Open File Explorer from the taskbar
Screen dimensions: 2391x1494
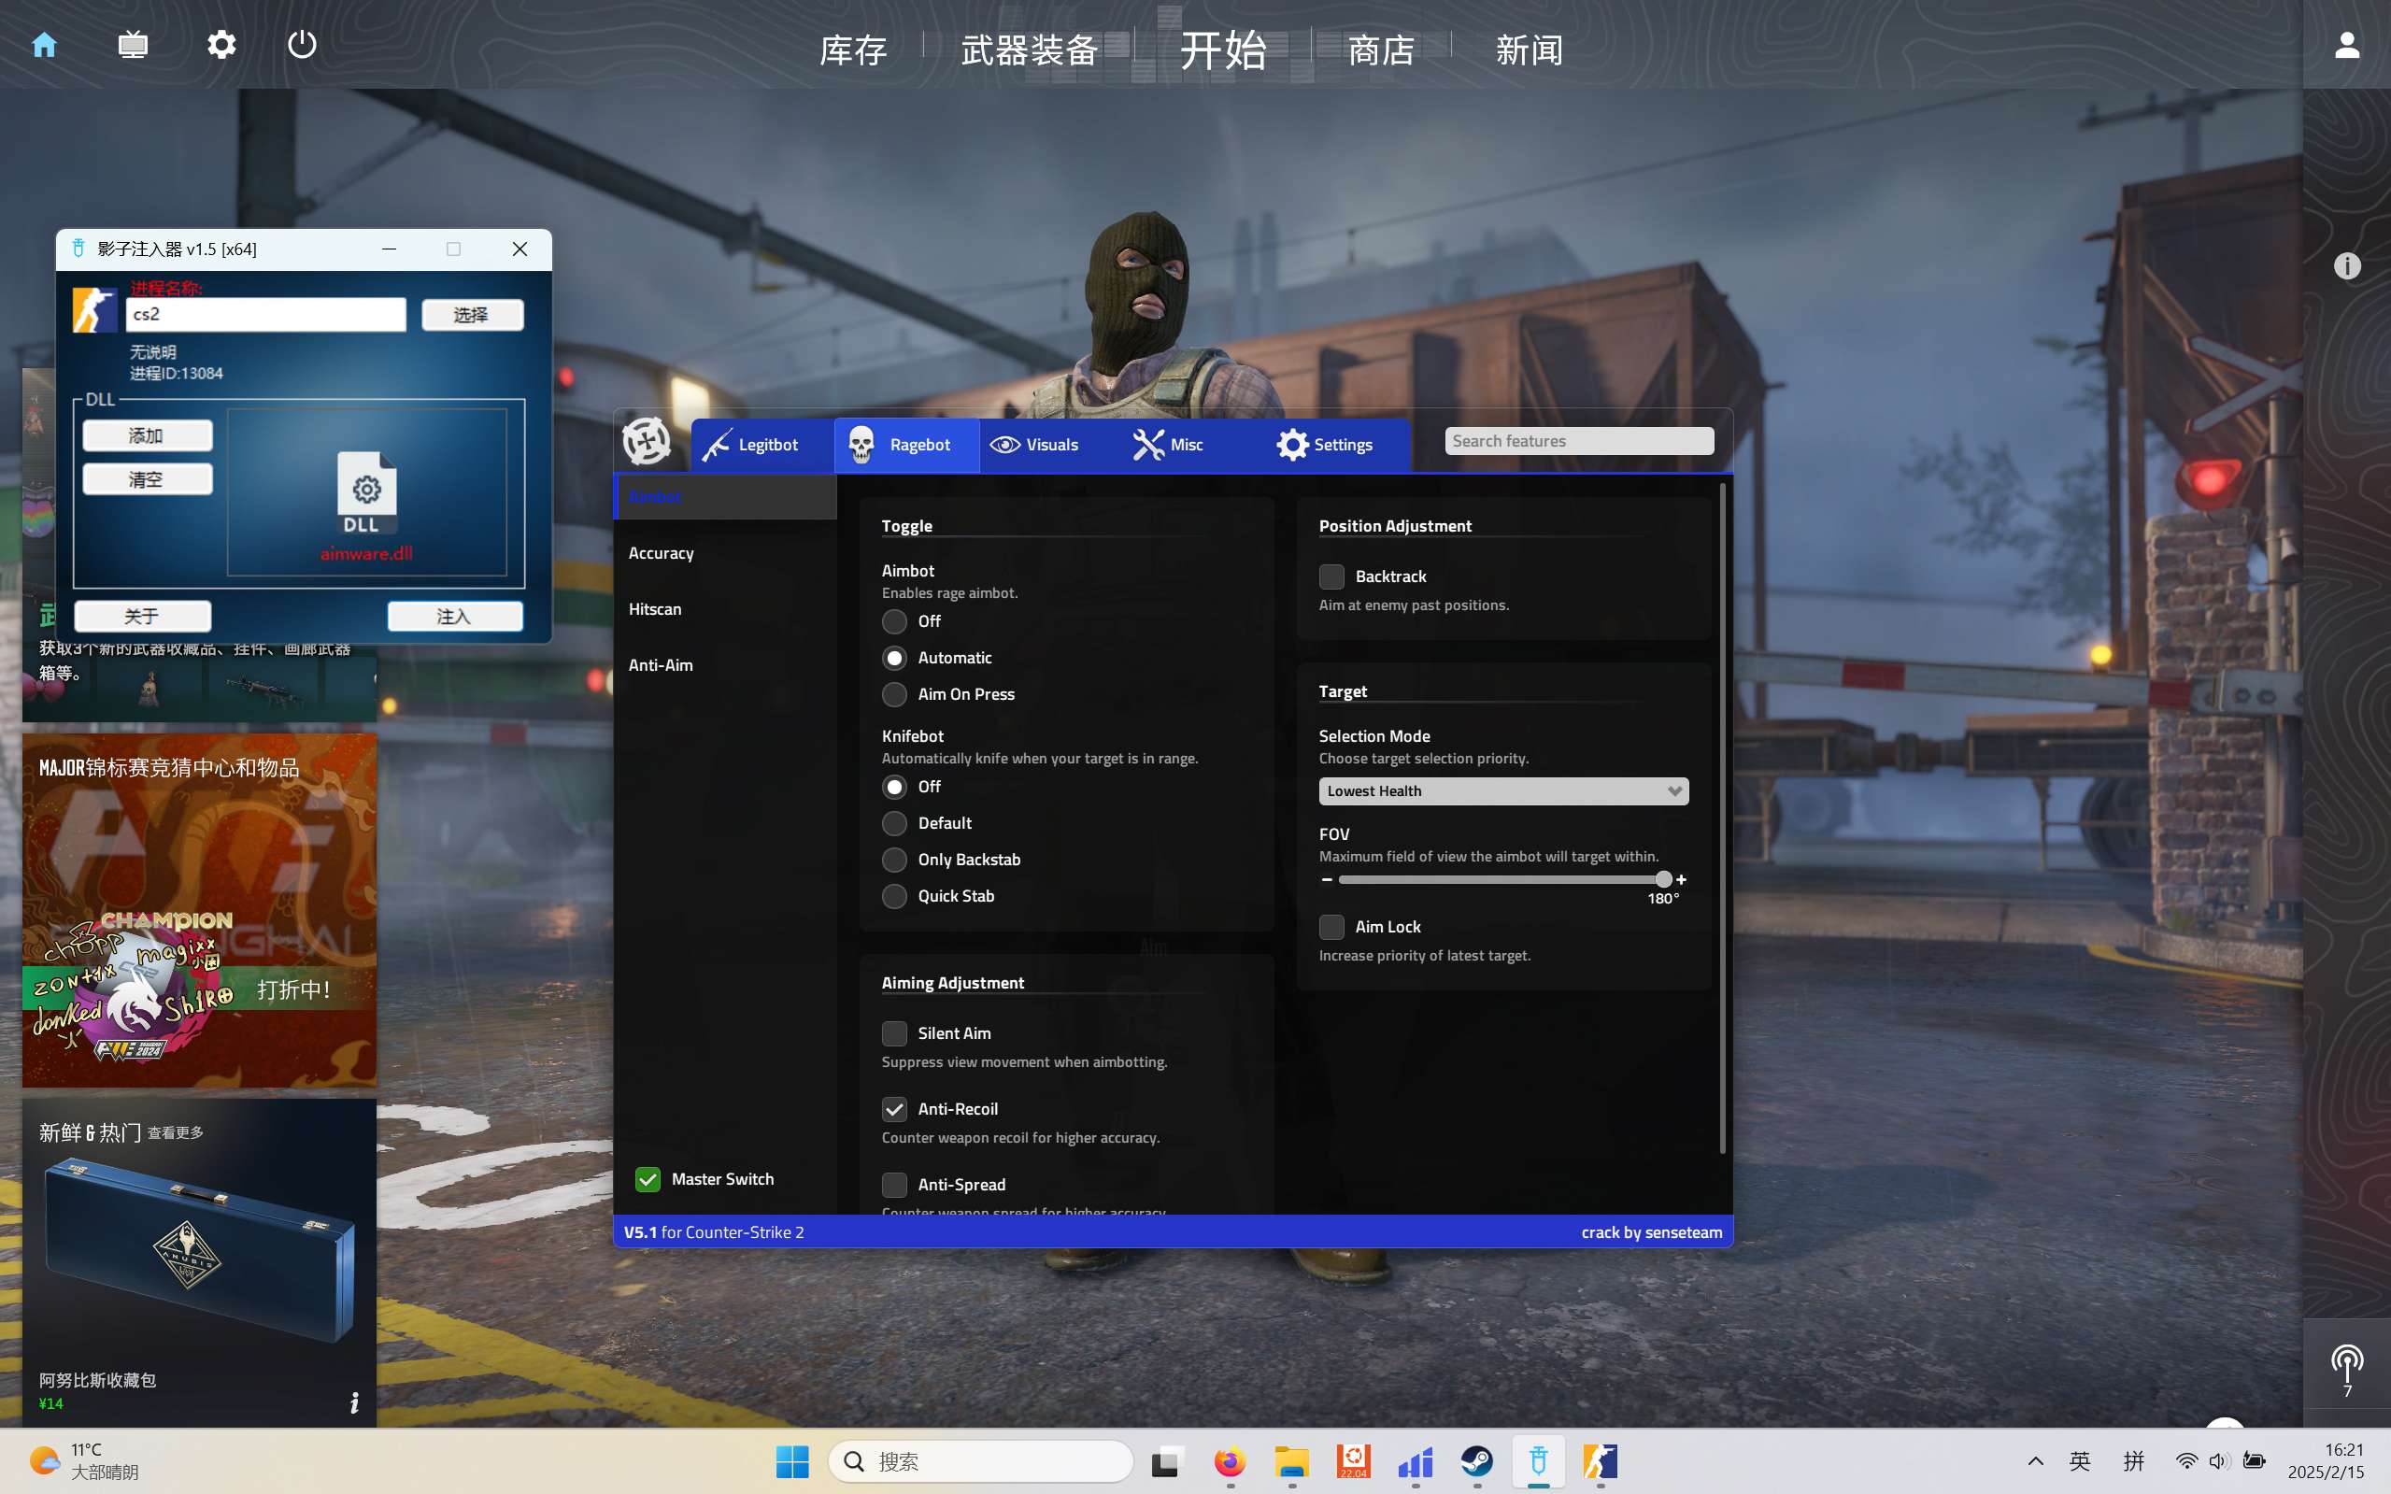(x=1291, y=1461)
